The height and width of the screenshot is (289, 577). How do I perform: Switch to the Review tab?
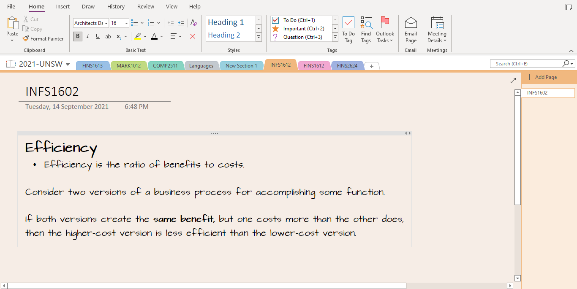pyautogui.click(x=146, y=7)
